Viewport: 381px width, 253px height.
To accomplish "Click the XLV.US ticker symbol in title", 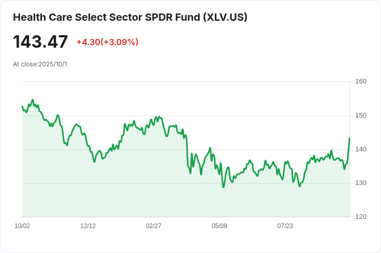I will click(x=225, y=17).
